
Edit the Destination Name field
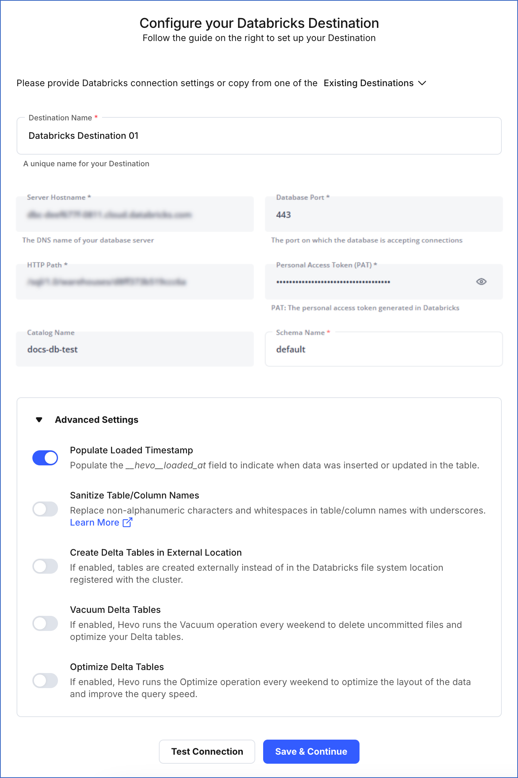(259, 136)
